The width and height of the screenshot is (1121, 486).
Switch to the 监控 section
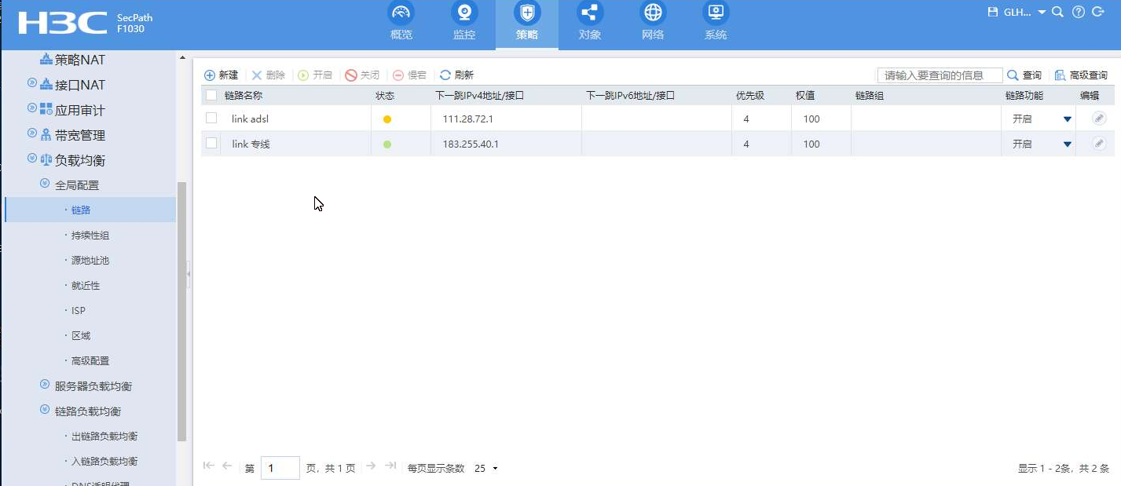point(464,22)
